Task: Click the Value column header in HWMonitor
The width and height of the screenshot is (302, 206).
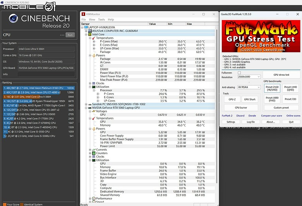Action: tap(157, 24)
